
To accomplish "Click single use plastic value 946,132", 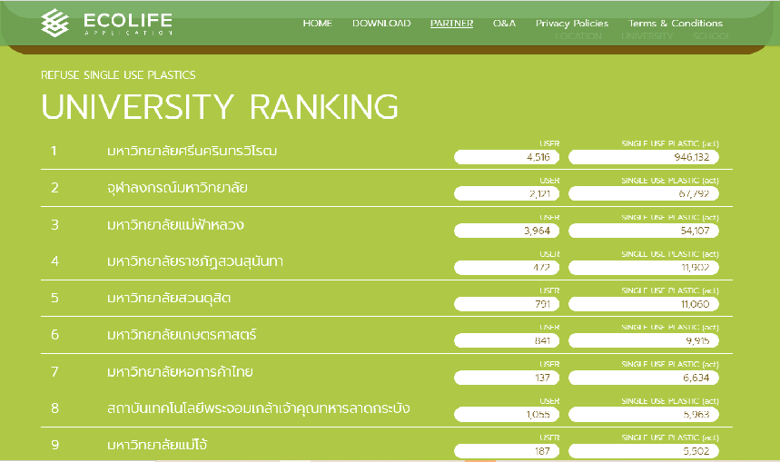I will coord(643,157).
